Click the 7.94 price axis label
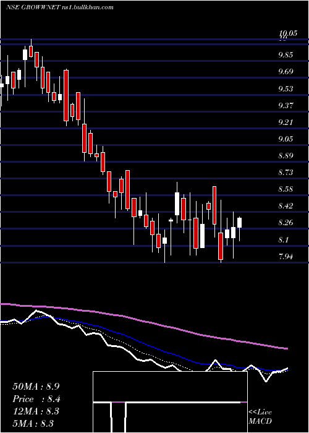Screen dimensions: 309x433 click(286, 257)
